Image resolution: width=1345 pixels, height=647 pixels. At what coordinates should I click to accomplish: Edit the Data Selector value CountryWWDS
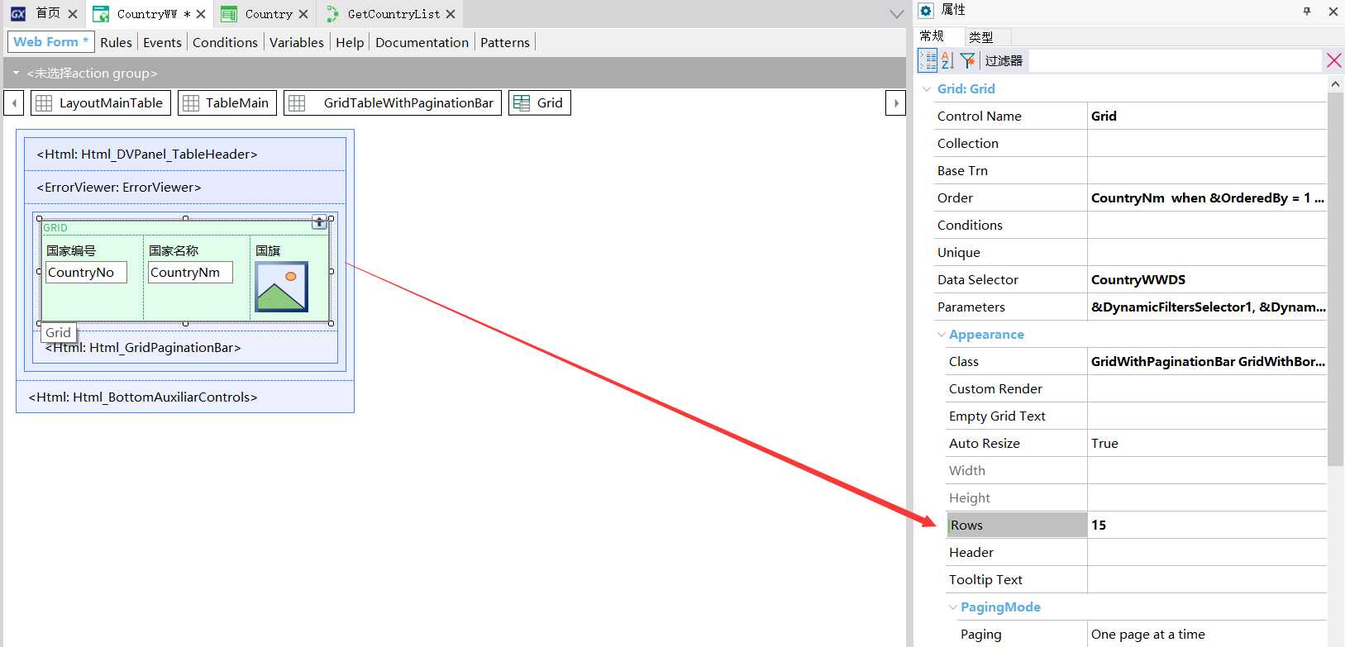pyautogui.click(x=1206, y=279)
